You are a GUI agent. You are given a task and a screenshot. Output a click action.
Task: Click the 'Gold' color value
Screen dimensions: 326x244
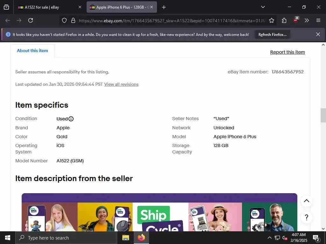[62, 137]
